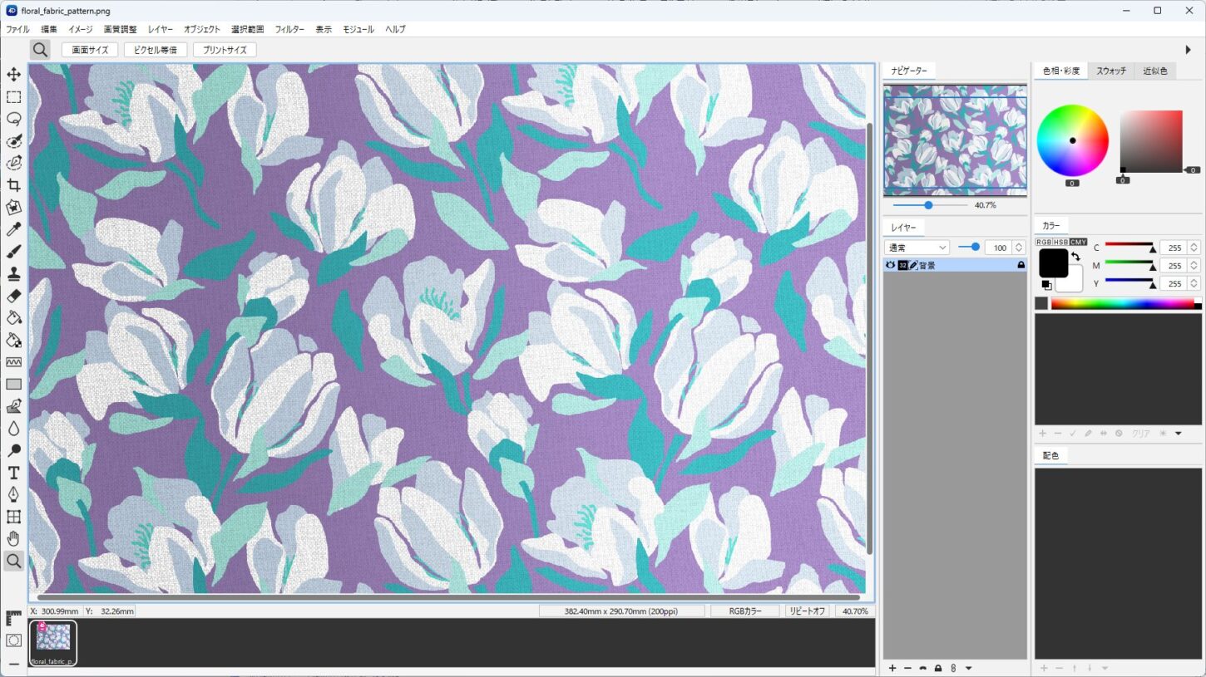This screenshot has width=1206, height=677.
Task: Switch to the Hand tool
Action: click(13, 539)
